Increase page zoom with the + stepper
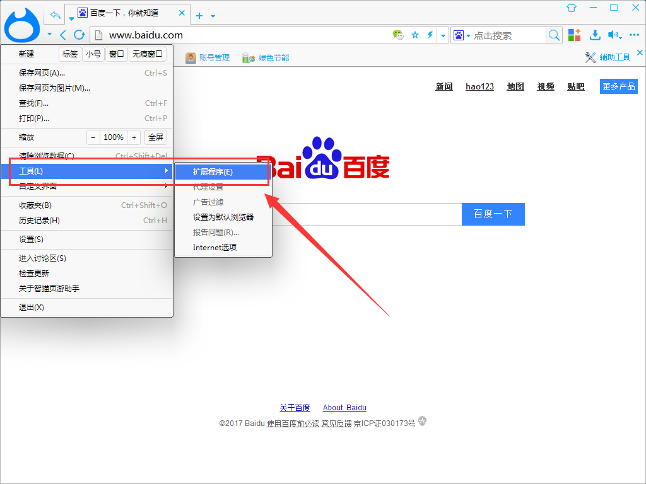Screen dimensions: 646x484 (x=134, y=137)
